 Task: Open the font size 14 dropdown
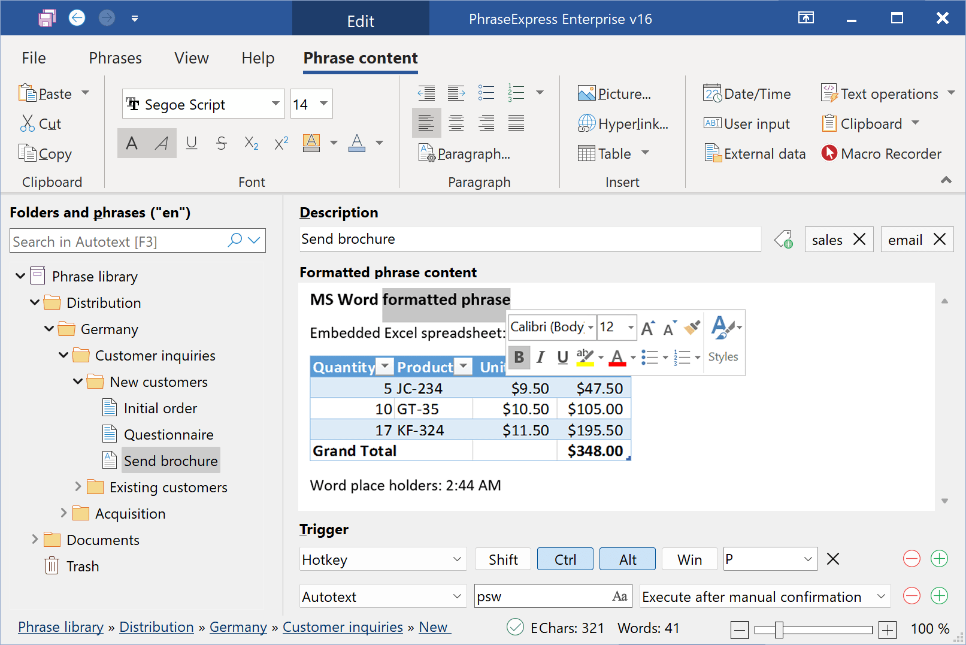point(323,104)
